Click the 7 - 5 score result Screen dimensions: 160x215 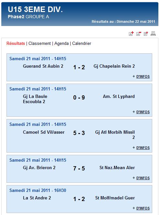click(79, 168)
